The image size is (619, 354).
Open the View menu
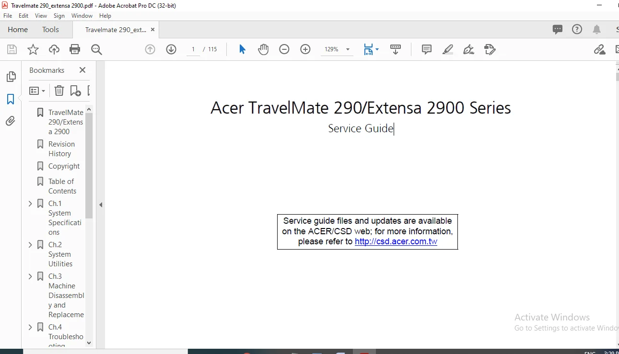pyautogui.click(x=41, y=16)
